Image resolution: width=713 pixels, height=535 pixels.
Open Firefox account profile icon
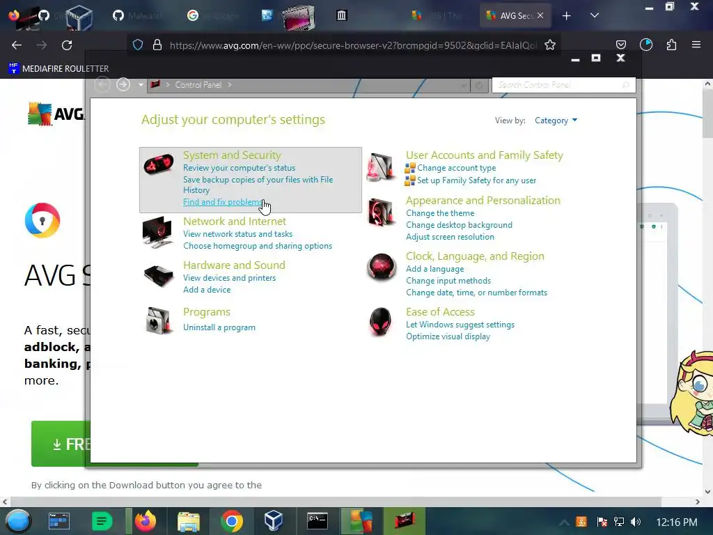tap(645, 45)
